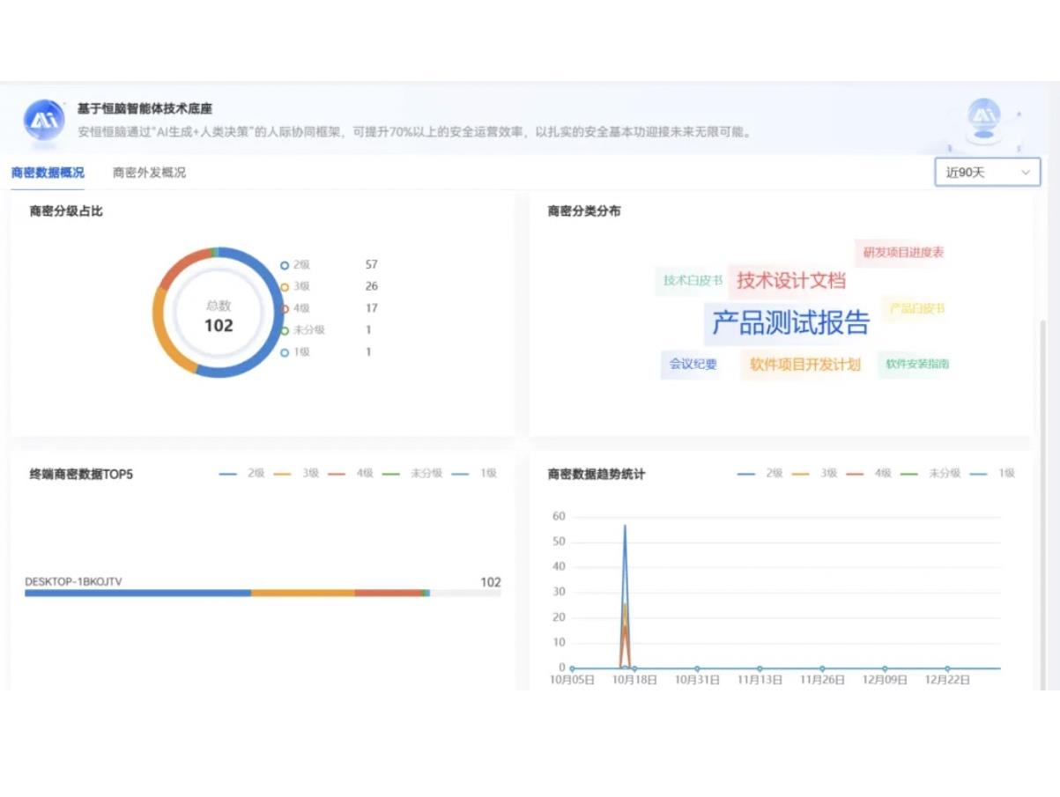Select the 商密数据概况 tab

coord(48,173)
